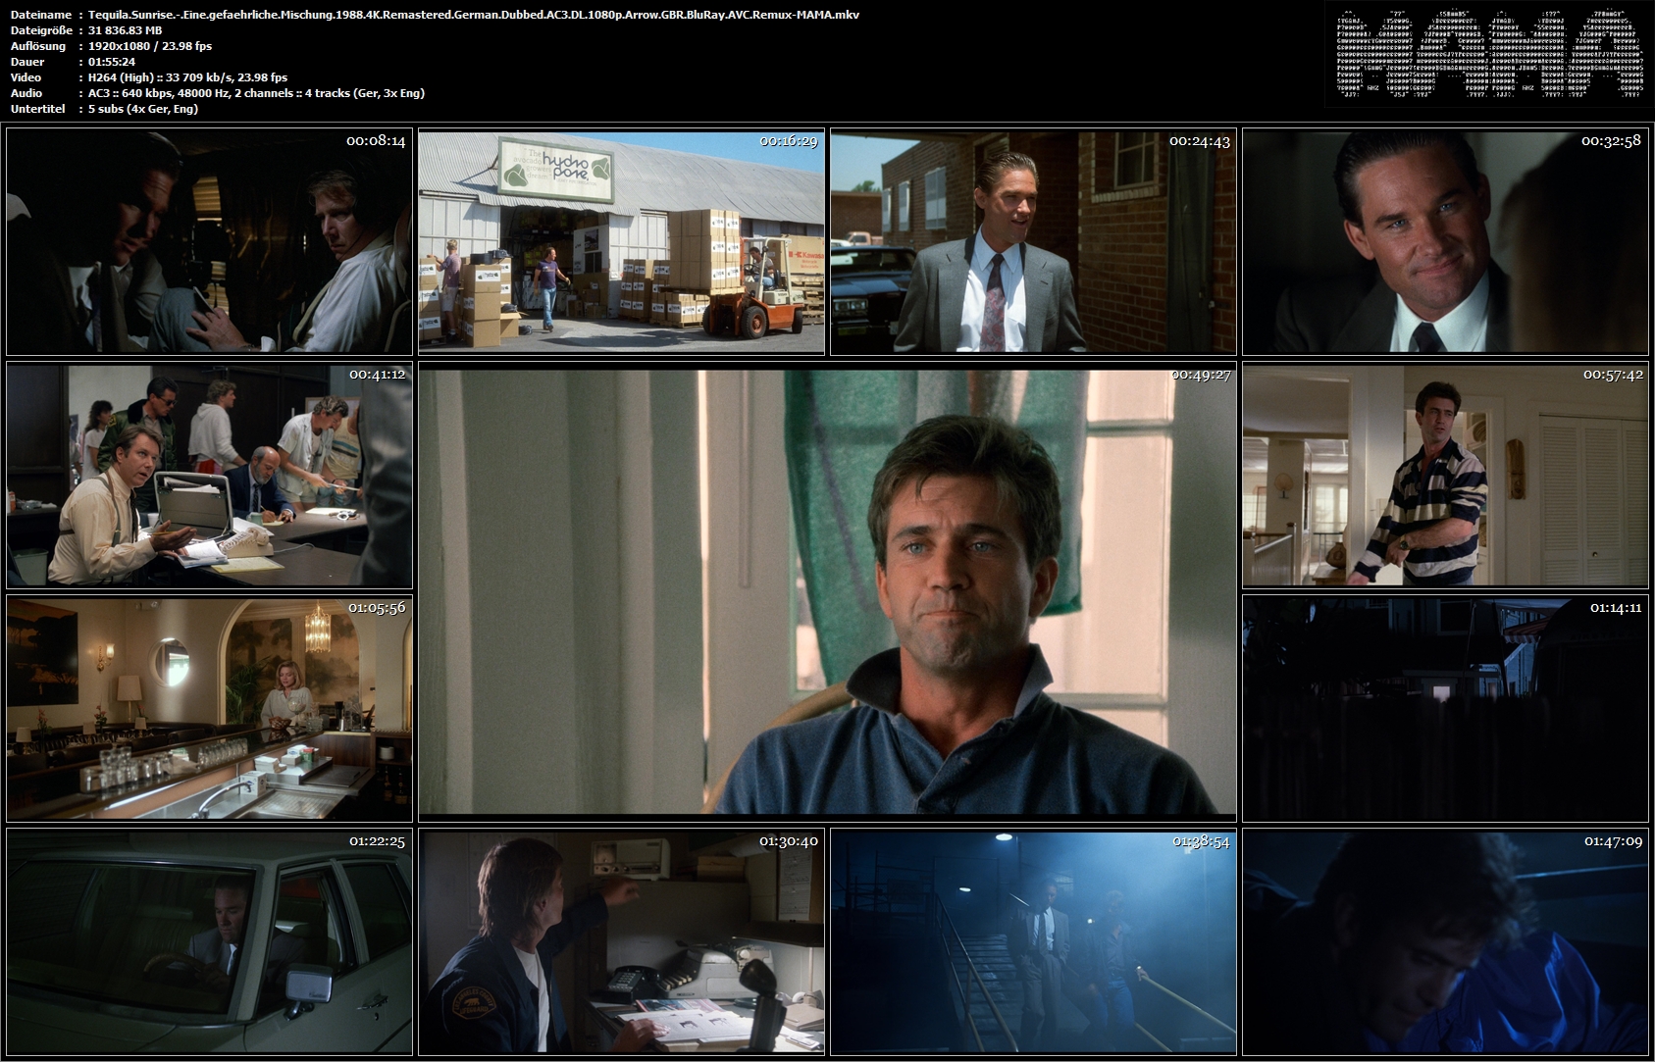
Task: Click the thumbnail at 00:08:14
Action: tap(209, 241)
